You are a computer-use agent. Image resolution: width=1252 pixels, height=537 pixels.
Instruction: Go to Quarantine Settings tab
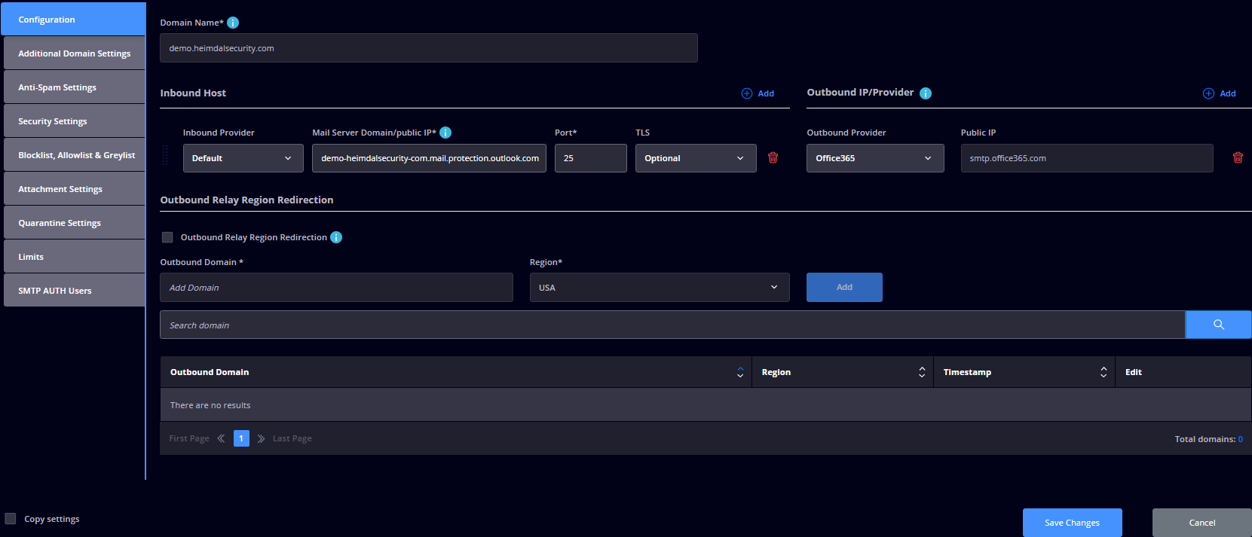click(x=74, y=223)
